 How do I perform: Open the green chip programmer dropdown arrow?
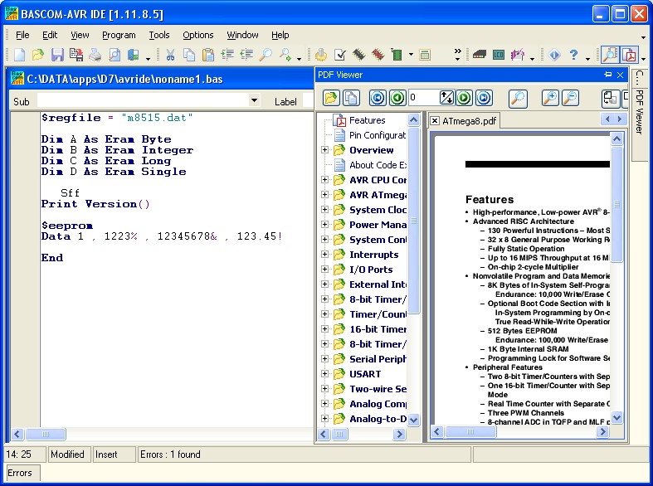click(411, 55)
